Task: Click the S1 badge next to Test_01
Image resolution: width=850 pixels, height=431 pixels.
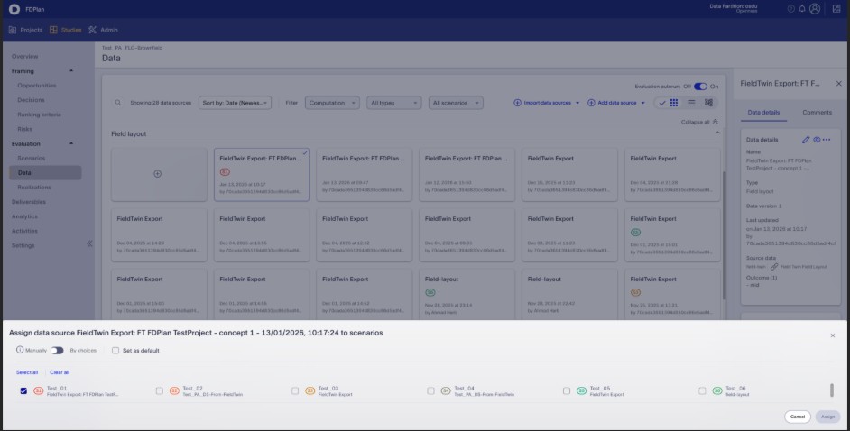Action: point(39,390)
